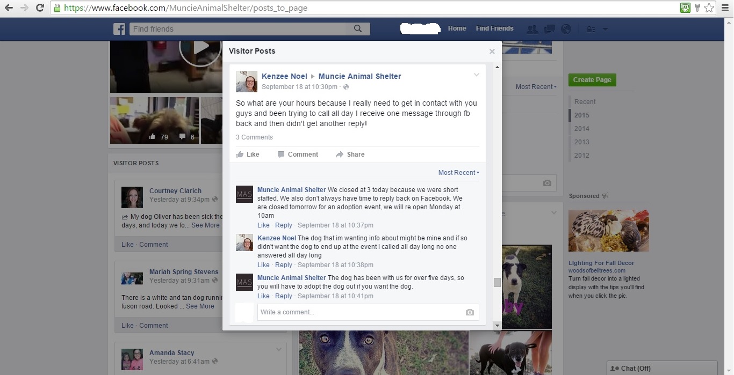Open Courtney Clarich profile link
This screenshot has width=734, height=375.
175,191
